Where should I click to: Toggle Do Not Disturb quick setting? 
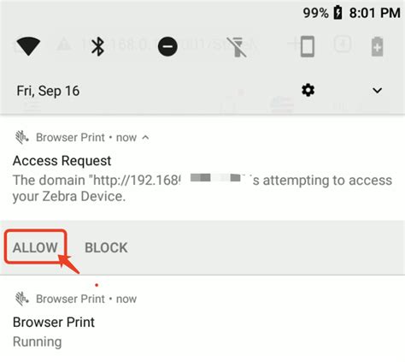pyautogui.click(x=167, y=46)
